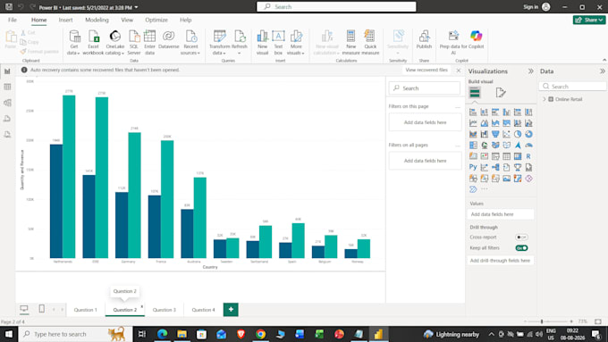Toggle Keep all filters switch
Image resolution: width=608 pixels, height=342 pixels.
tap(521, 248)
